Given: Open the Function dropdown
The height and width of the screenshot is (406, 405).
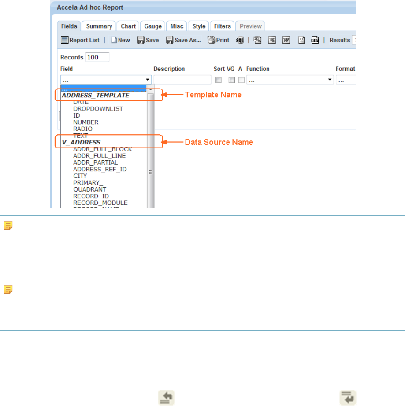Looking at the screenshot, I should click(x=290, y=80).
